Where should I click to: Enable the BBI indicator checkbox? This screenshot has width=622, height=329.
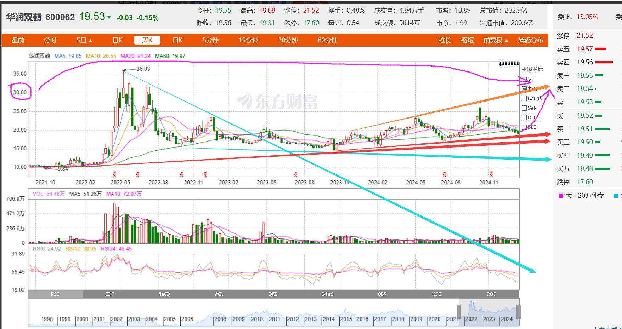(524, 127)
